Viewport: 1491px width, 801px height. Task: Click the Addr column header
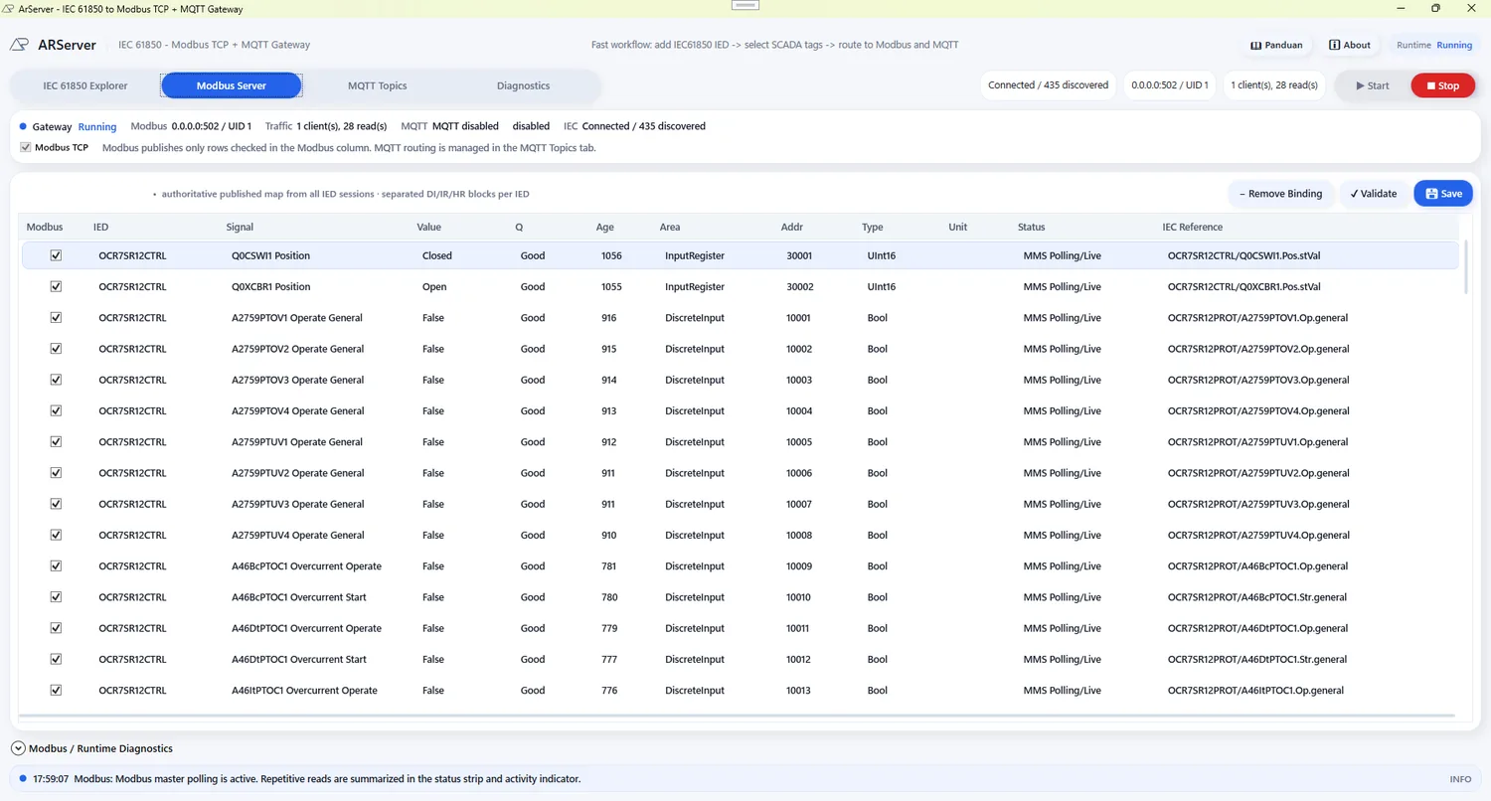pyautogui.click(x=792, y=227)
